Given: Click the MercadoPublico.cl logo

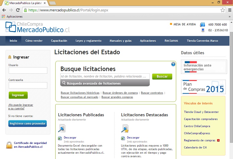Looking at the screenshot, I should click(38, 27).
